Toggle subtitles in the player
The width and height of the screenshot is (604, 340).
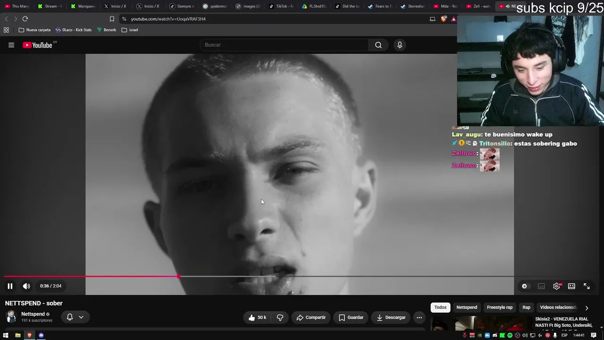(541, 286)
